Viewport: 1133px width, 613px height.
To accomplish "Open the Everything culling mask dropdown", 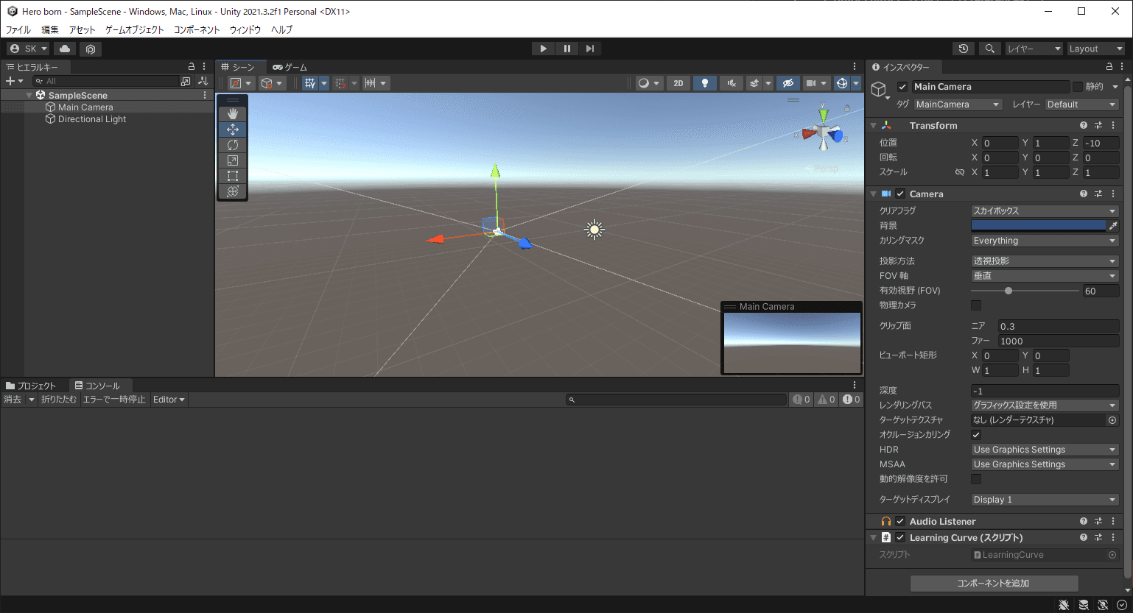I will (1045, 241).
